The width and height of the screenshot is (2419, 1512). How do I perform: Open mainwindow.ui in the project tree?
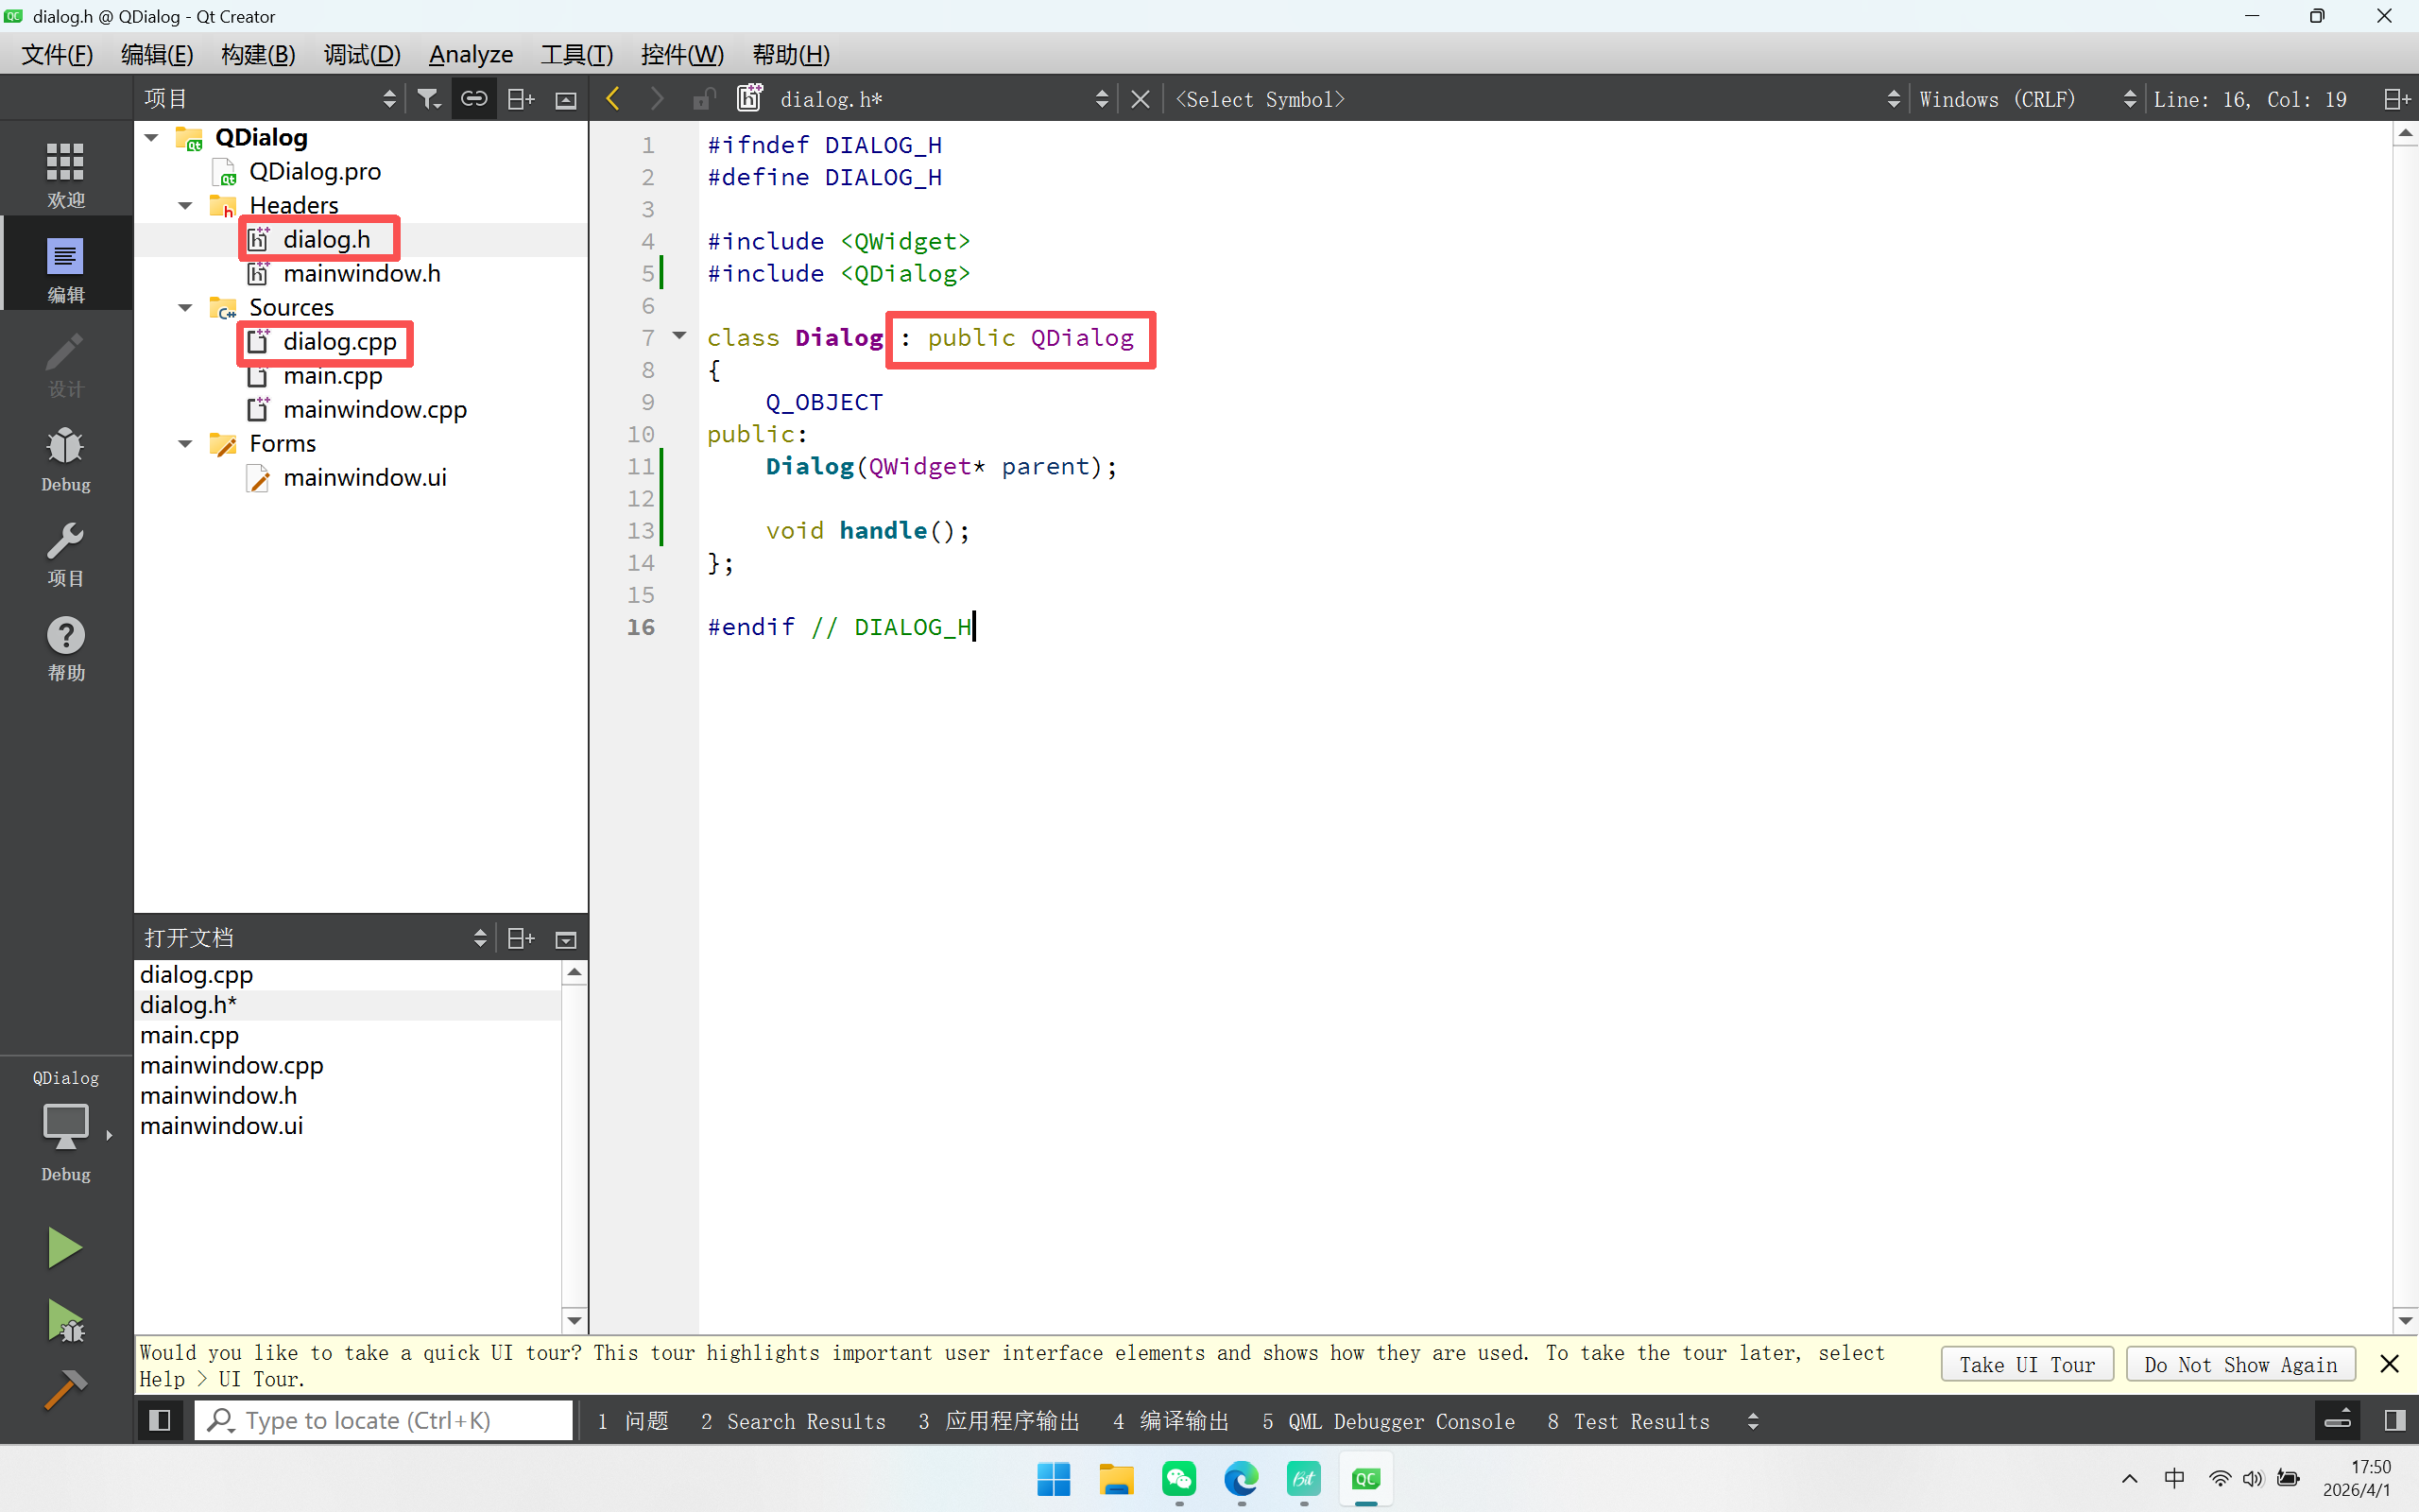[364, 478]
